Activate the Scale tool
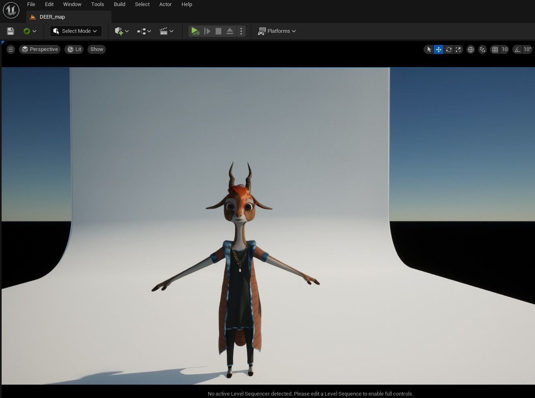The image size is (535, 398). pyautogui.click(x=458, y=49)
